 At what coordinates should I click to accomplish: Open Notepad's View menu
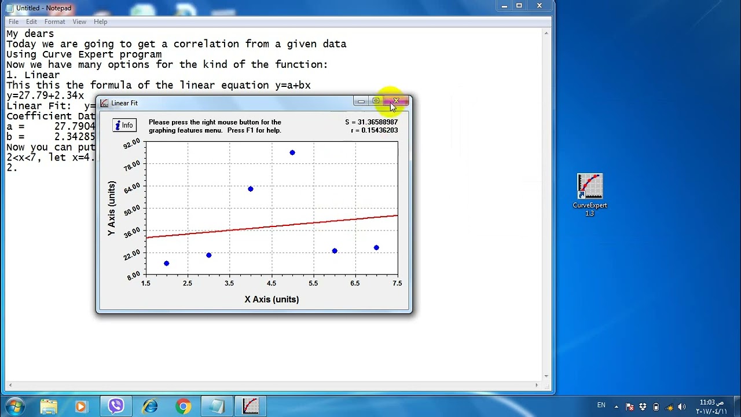79,21
